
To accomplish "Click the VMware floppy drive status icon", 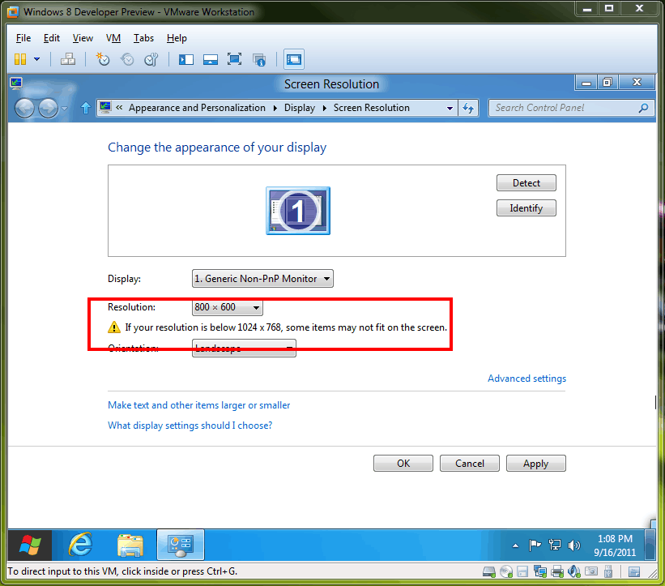I will [x=522, y=572].
